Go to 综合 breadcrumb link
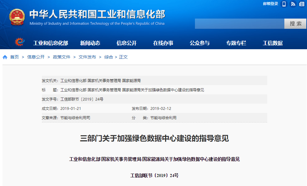 (x=109, y=57)
